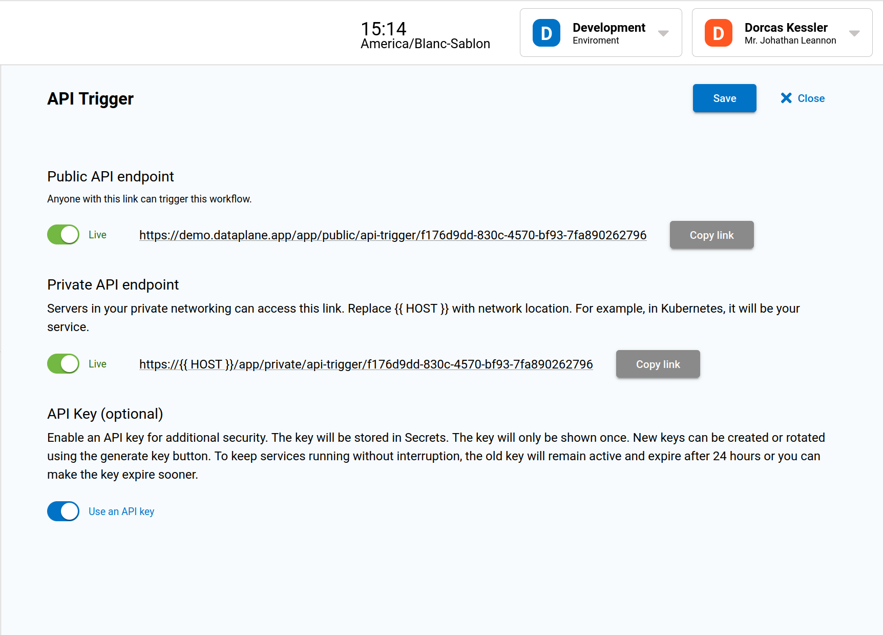Click the Public API endpoint heading
This screenshot has height=635, width=883.
pyautogui.click(x=111, y=176)
